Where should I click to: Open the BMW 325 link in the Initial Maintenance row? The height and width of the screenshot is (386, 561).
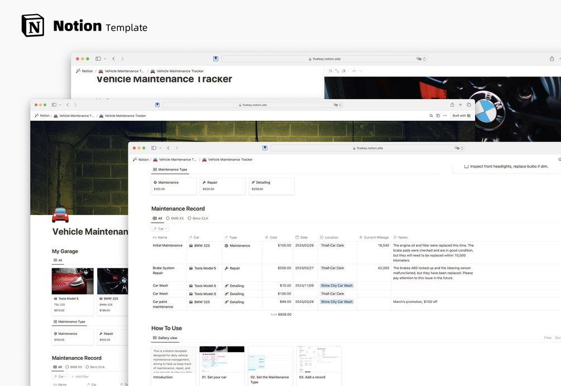click(200, 246)
